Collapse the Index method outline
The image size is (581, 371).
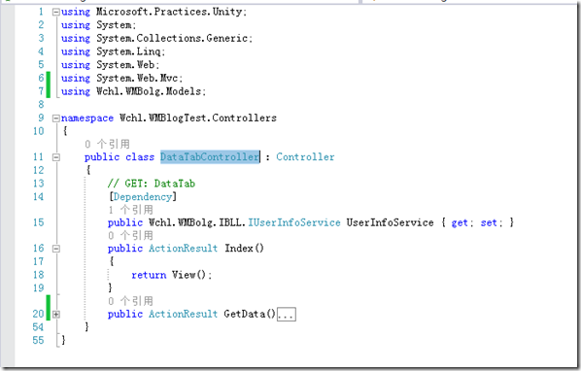[x=56, y=248]
